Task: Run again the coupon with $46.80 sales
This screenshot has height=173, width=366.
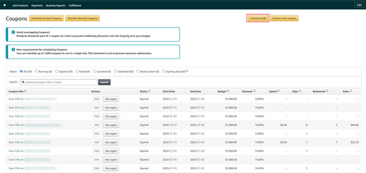Action: click(111, 125)
